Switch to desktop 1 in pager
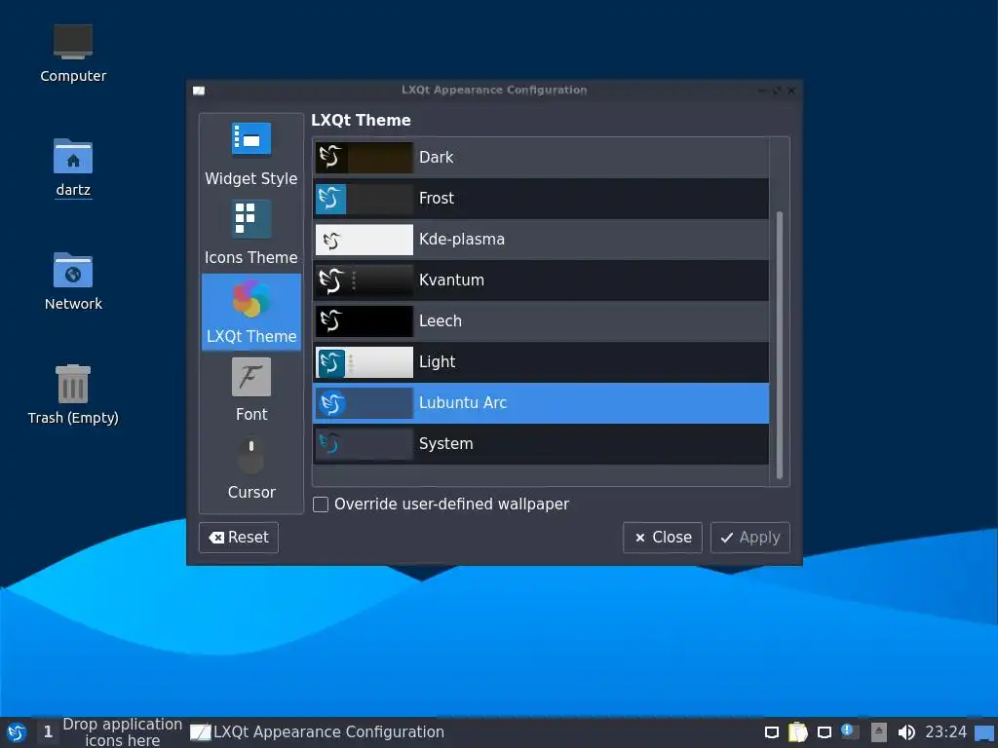The height and width of the screenshot is (748, 998). click(x=48, y=732)
